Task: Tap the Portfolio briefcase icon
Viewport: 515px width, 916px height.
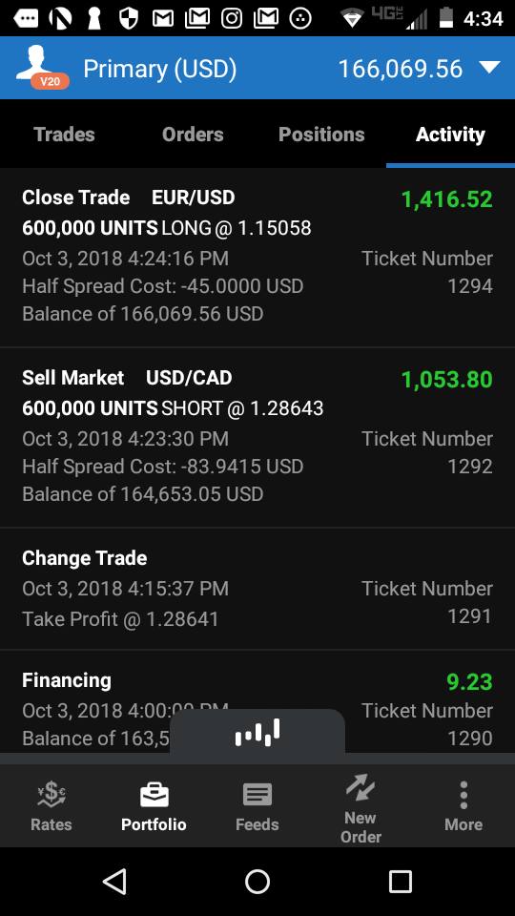Action: pyautogui.click(x=154, y=795)
